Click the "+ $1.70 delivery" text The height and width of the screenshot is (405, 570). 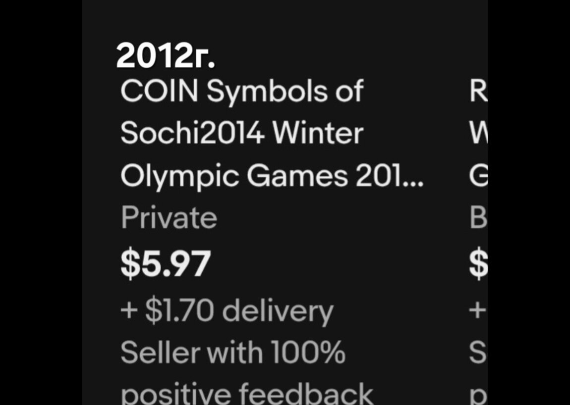click(x=227, y=311)
